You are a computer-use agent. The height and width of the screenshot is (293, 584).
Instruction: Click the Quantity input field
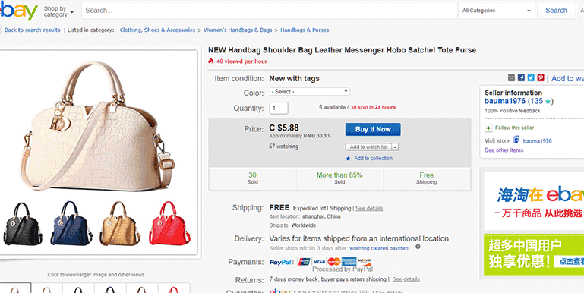pyautogui.click(x=279, y=108)
